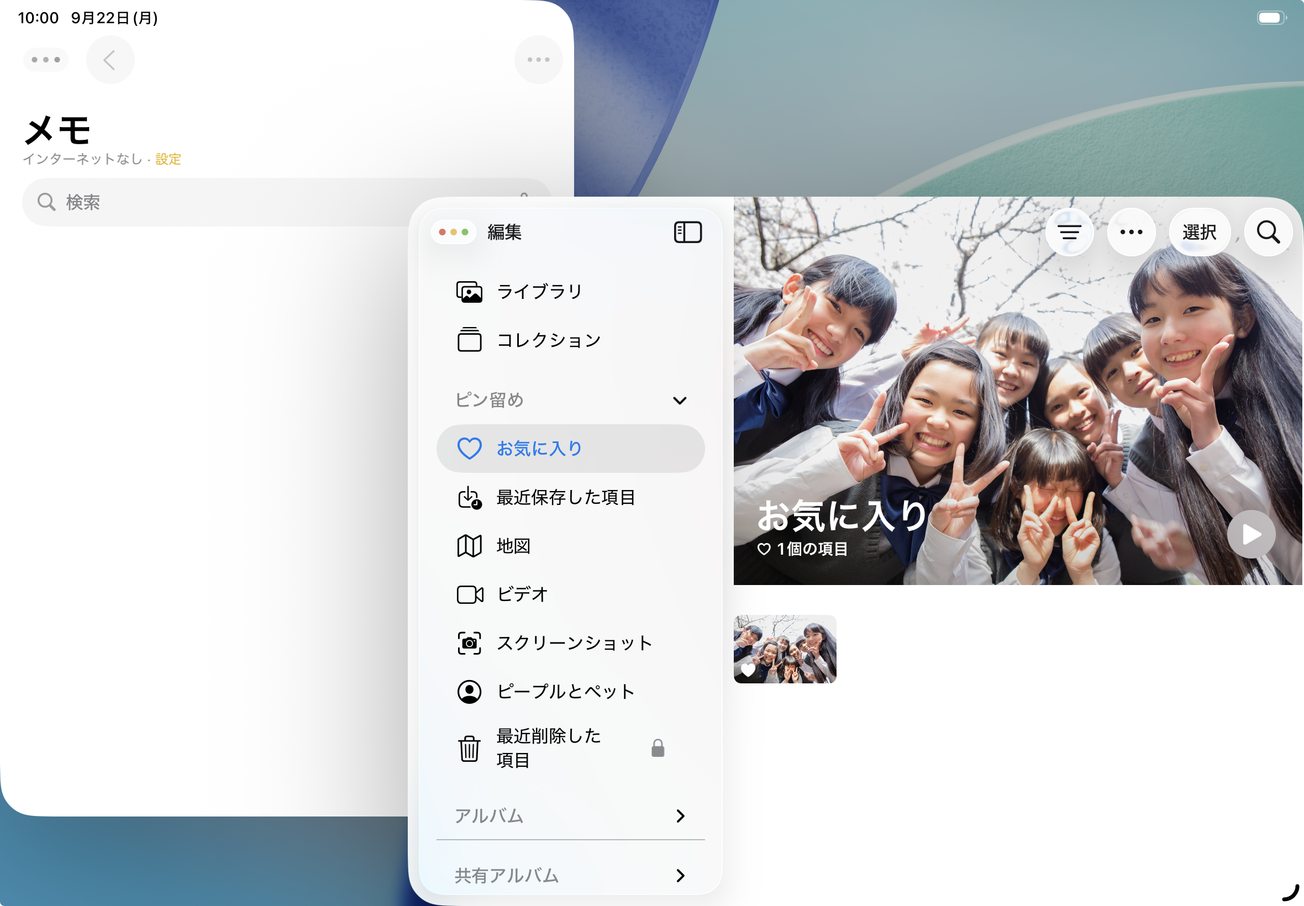Open ライブラリ in sidebar
Image resolution: width=1304 pixels, height=906 pixels.
click(539, 292)
